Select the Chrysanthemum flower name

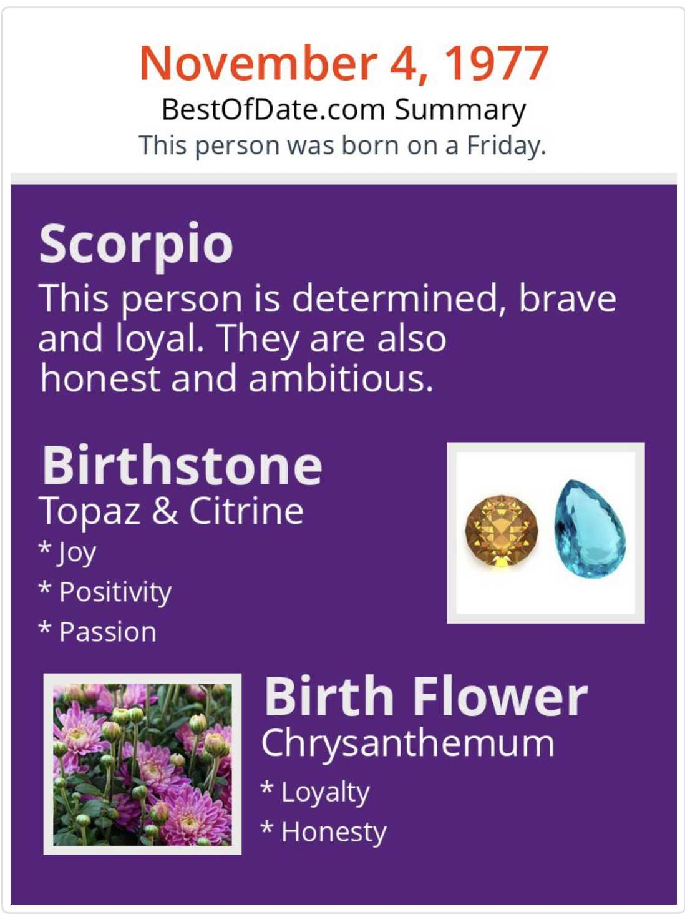408,743
